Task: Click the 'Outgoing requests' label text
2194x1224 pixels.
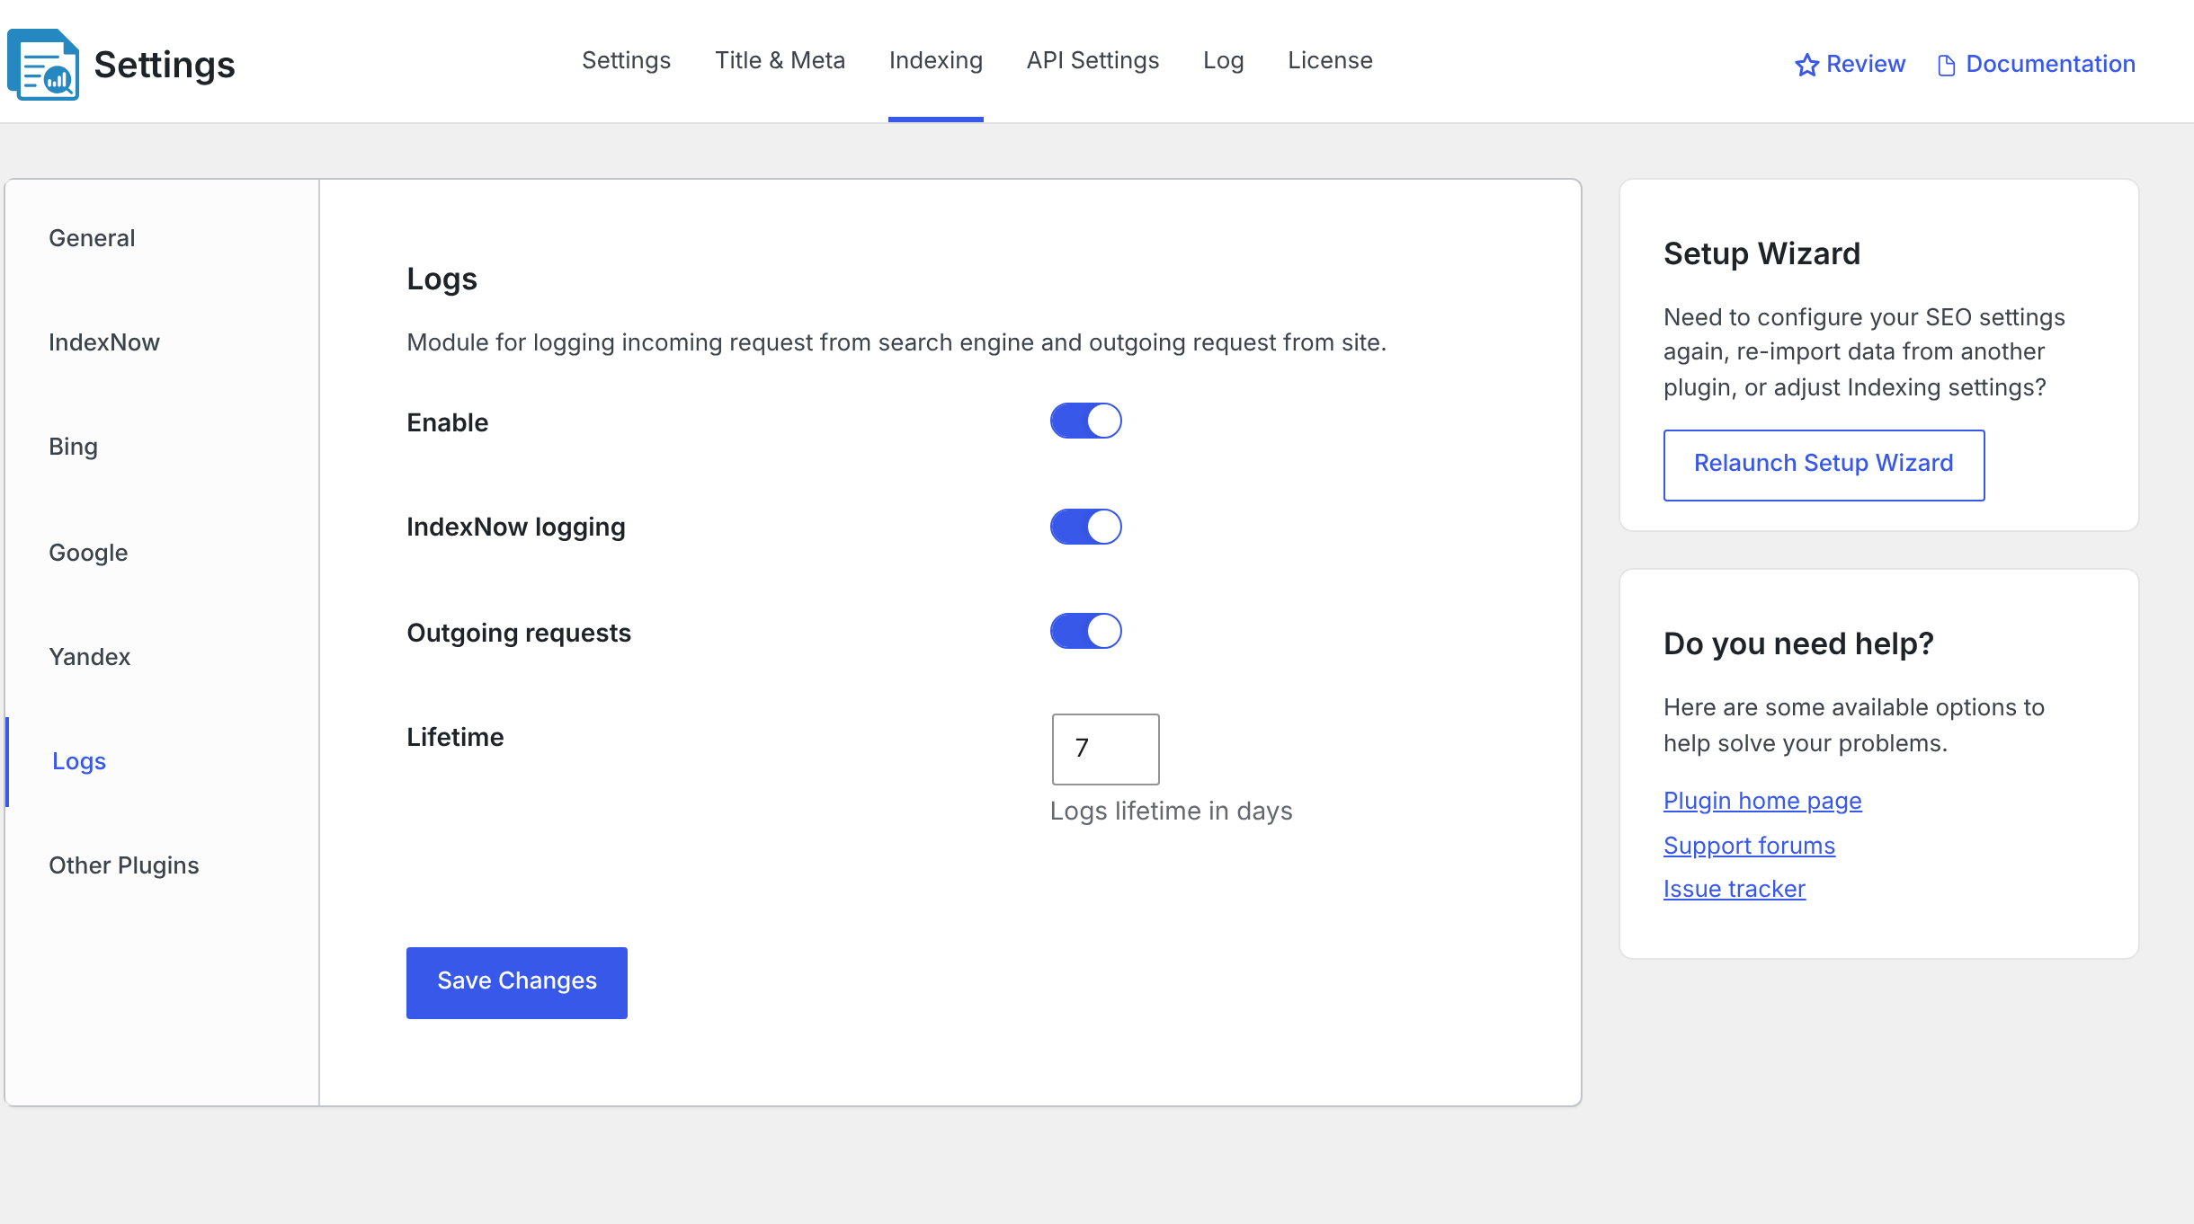Action: 519,633
